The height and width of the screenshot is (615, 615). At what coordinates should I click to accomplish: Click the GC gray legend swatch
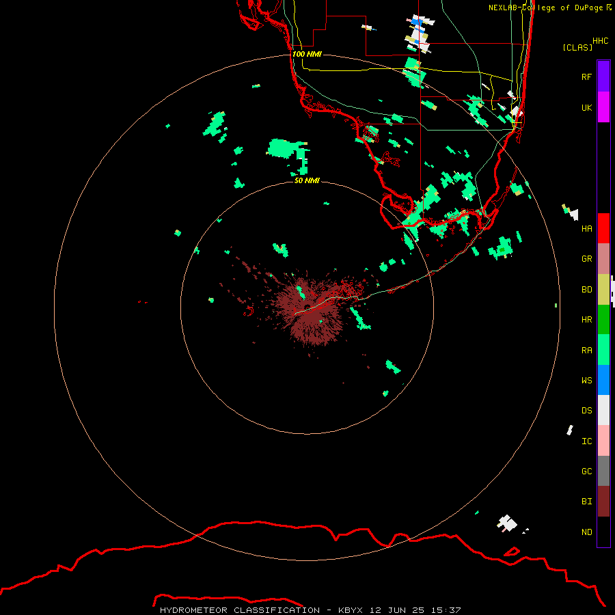[x=603, y=471]
